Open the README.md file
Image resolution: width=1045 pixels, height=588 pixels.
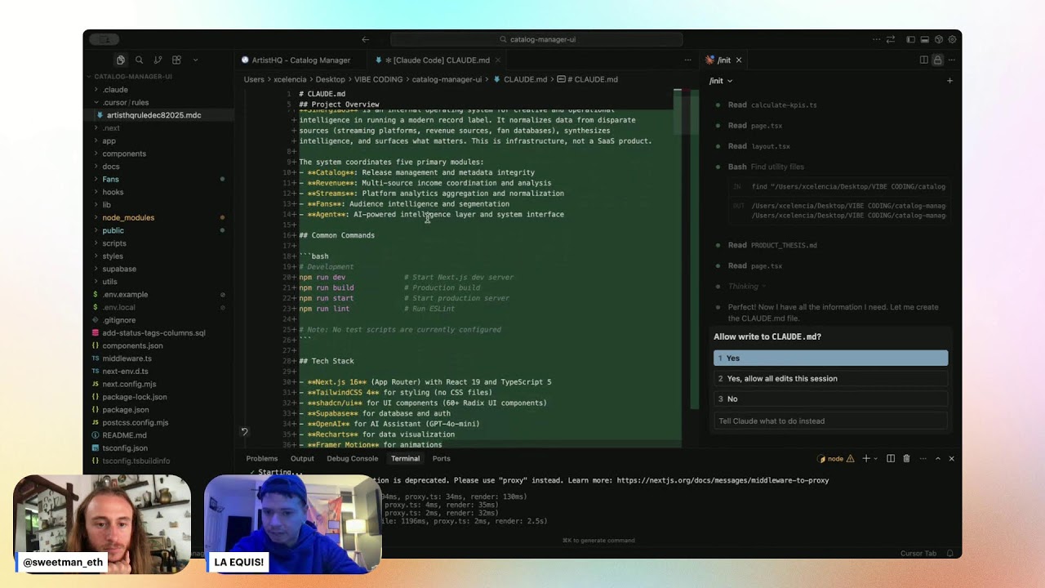point(124,435)
